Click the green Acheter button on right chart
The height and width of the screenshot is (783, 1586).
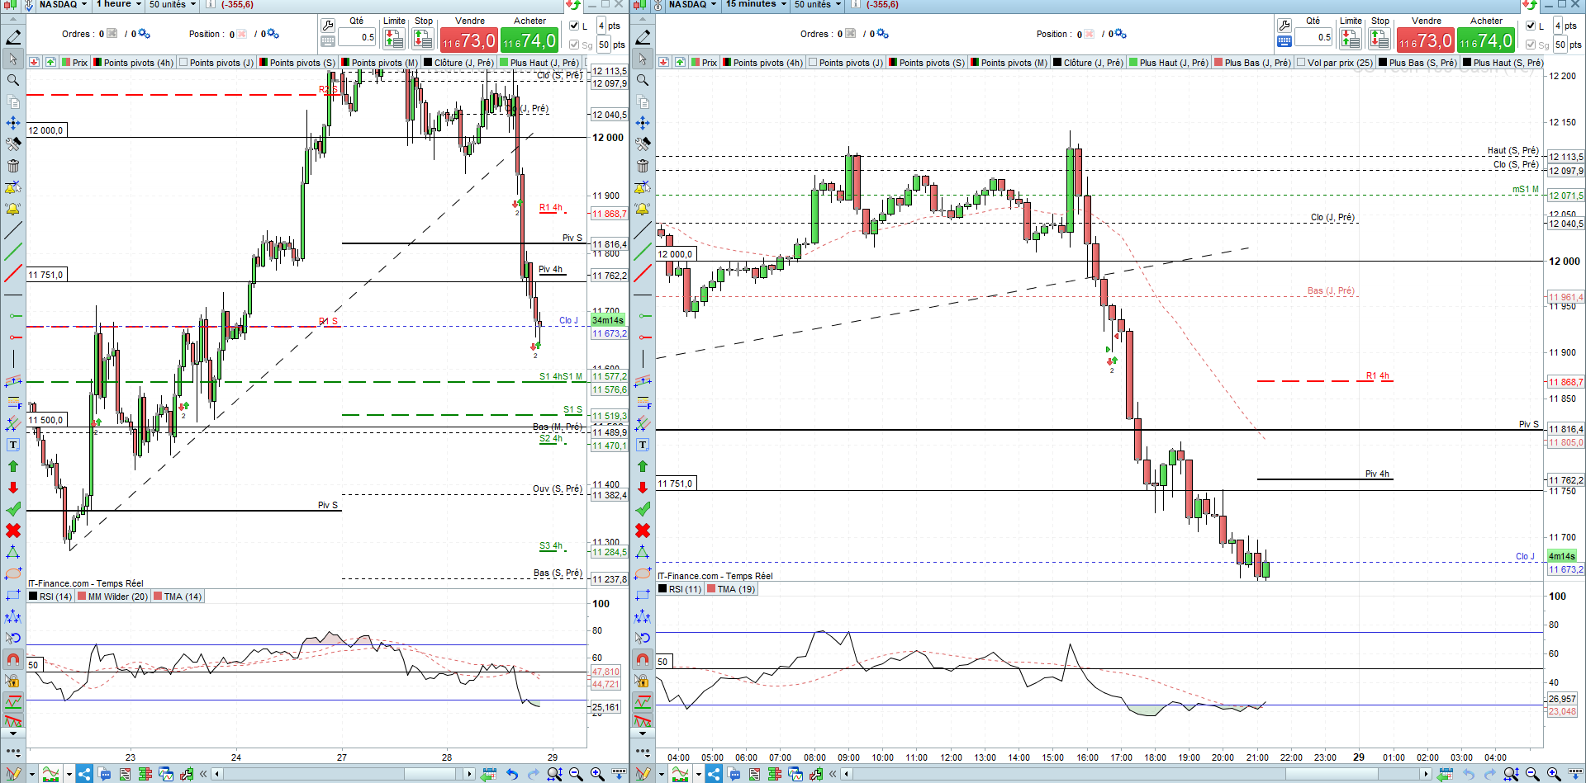[1485, 40]
